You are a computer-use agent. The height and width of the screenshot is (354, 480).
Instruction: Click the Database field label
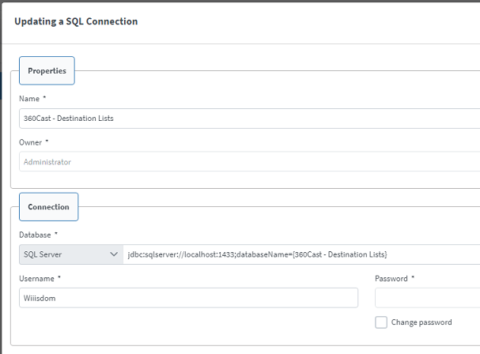35,235
